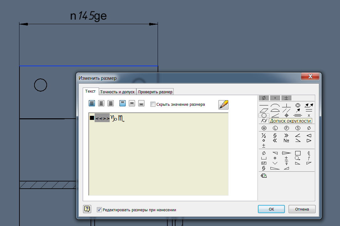Viewport: 340px width, 226px height.
Task: Insert the double right chevron » symbol
Action: pos(286,136)
